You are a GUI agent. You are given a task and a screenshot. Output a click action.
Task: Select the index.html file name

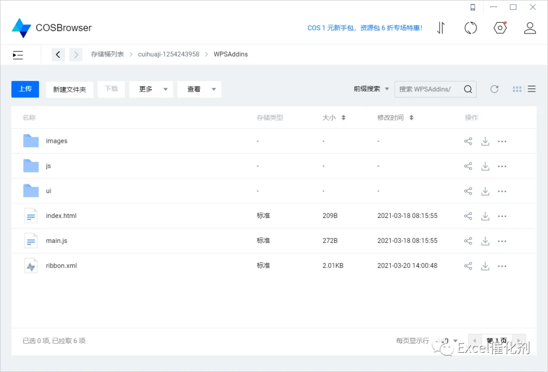tap(61, 216)
